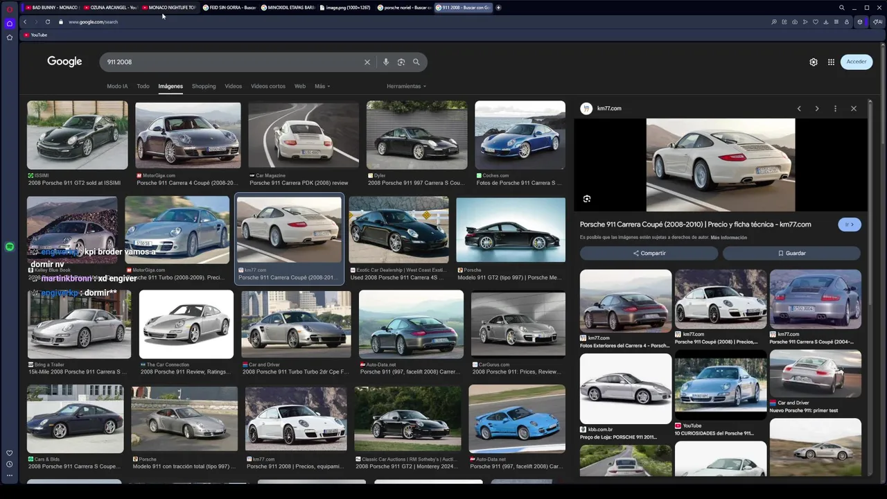Select the Shopping tab
Image resolution: width=887 pixels, height=499 pixels.
pos(204,86)
